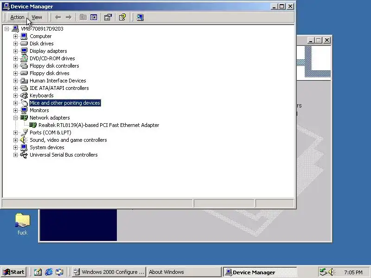Image resolution: width=371 pixels, height=278 pixels.
Task: Click the Back arrow toolbar button
Action: pos(58,17)
